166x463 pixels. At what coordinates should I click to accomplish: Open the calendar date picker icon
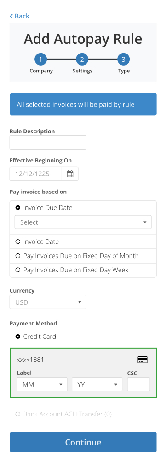tap(70, 174)
